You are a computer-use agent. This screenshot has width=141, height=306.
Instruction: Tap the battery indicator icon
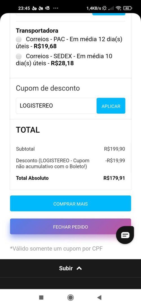(x=127, y=8)
